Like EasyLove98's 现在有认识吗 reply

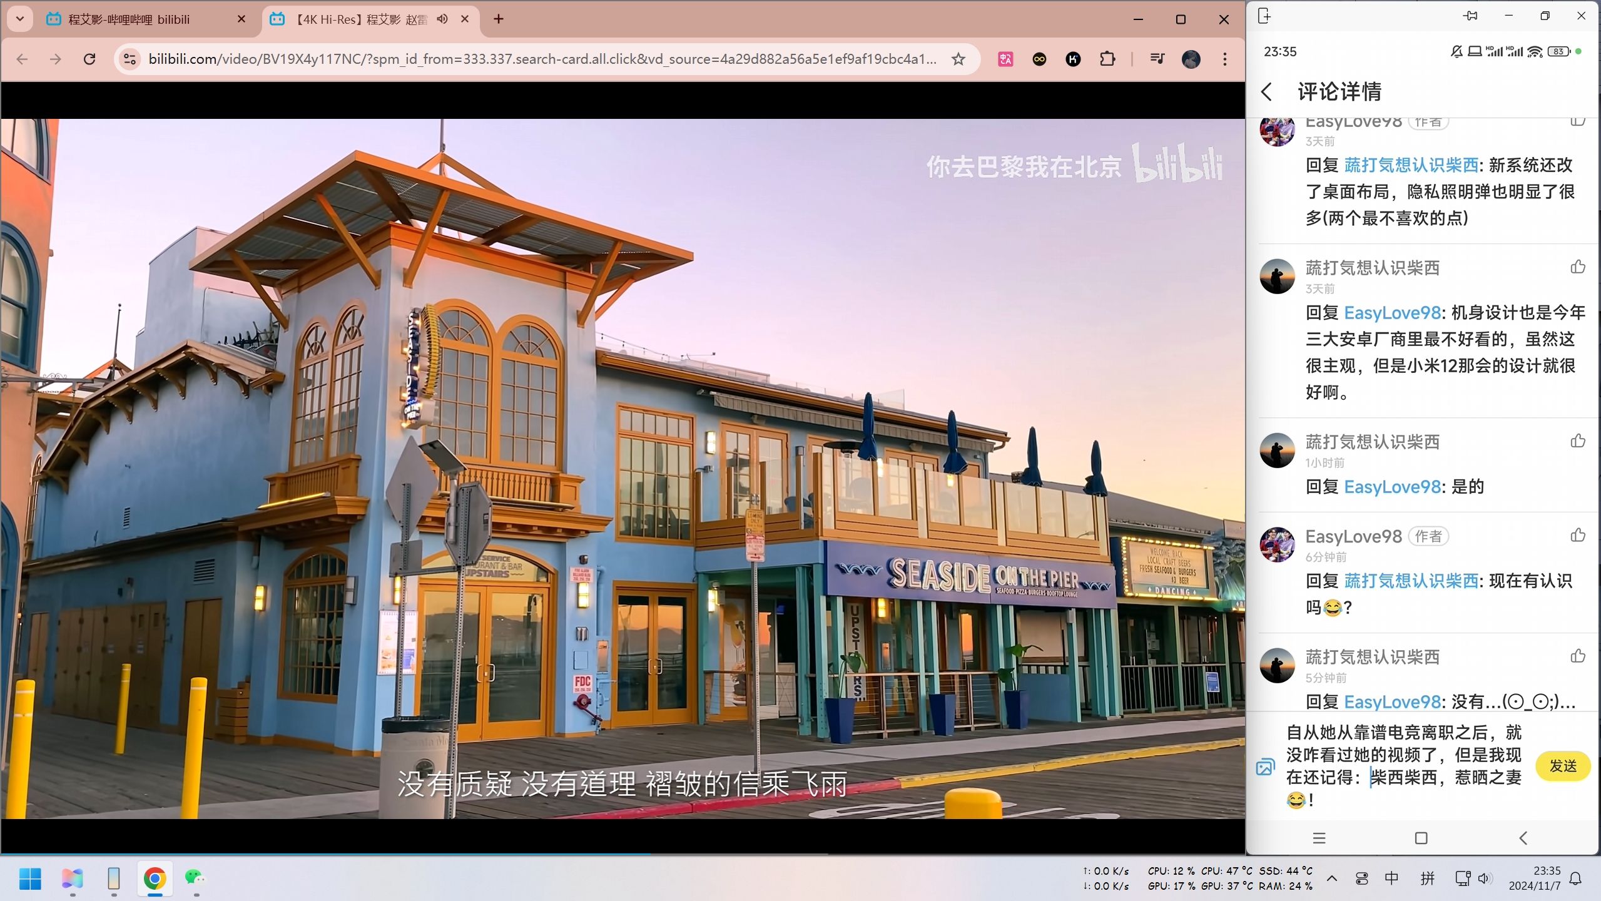1577,536
